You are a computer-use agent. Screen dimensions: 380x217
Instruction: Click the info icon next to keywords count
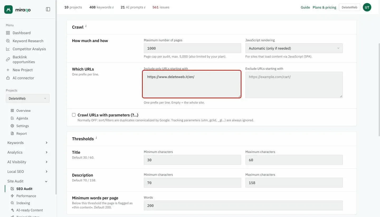(x=113, y=7)
